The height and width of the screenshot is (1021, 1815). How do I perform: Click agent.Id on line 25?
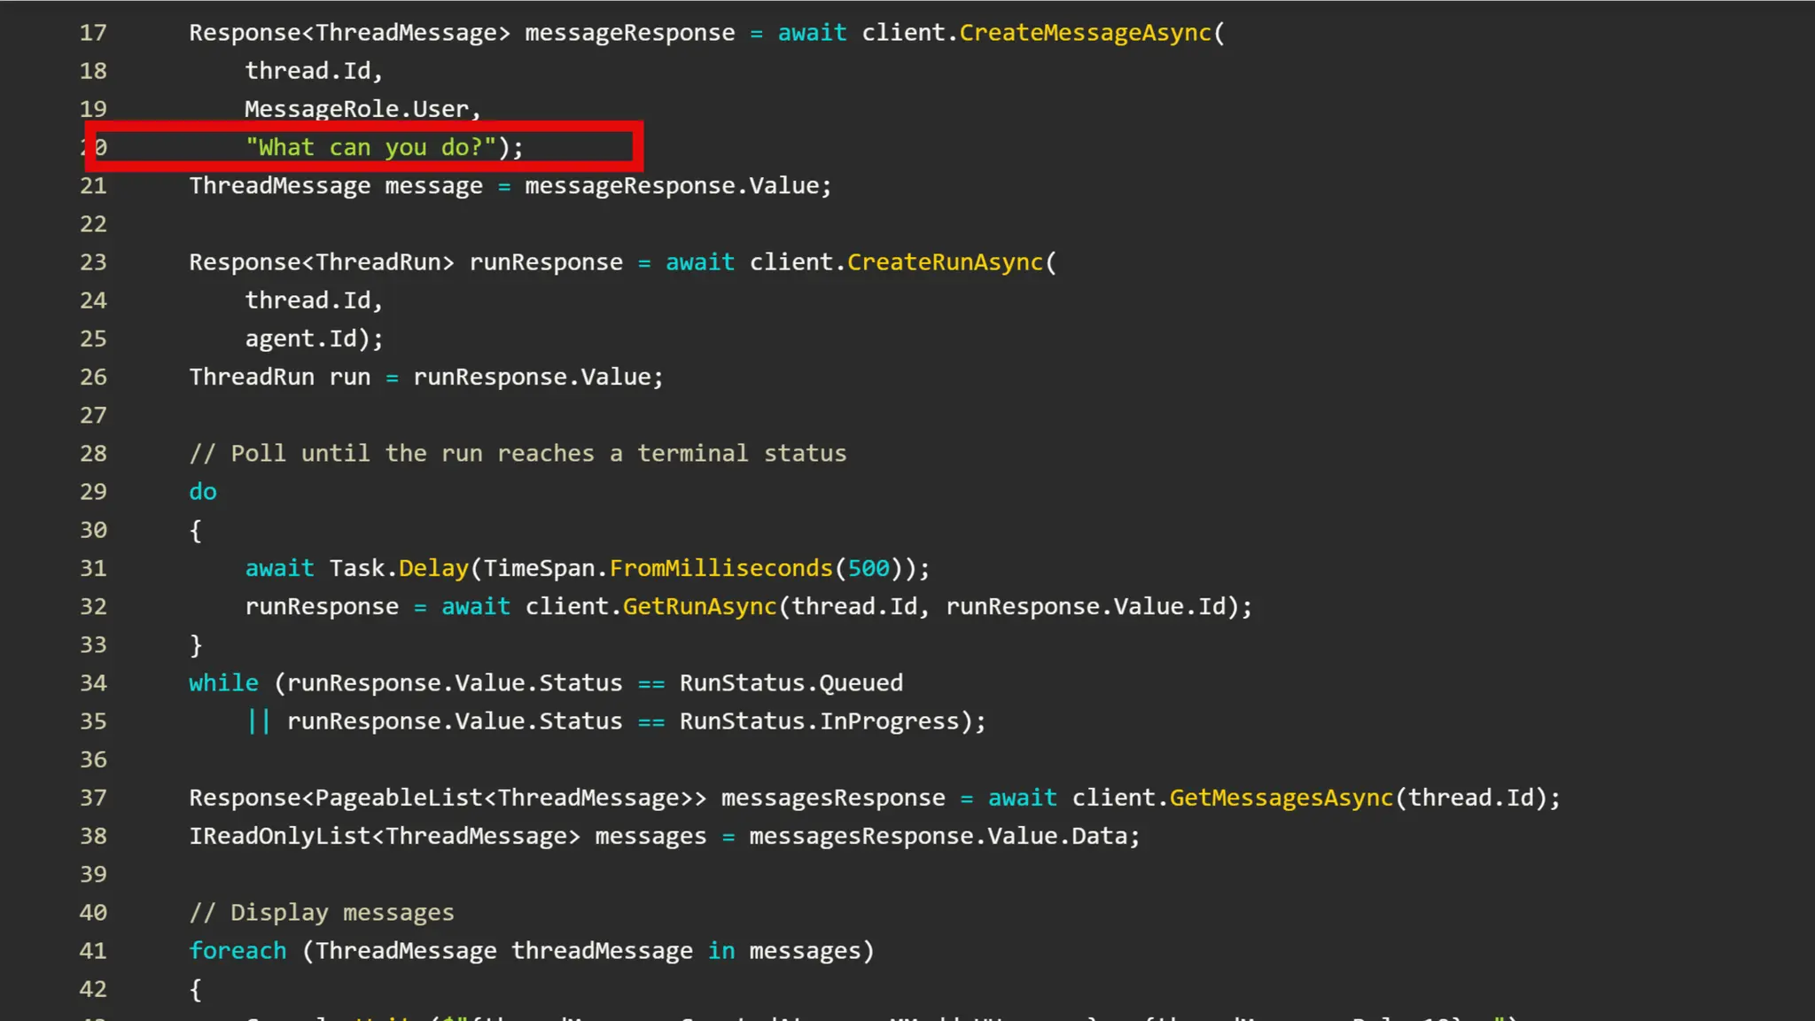pos(301,339)
